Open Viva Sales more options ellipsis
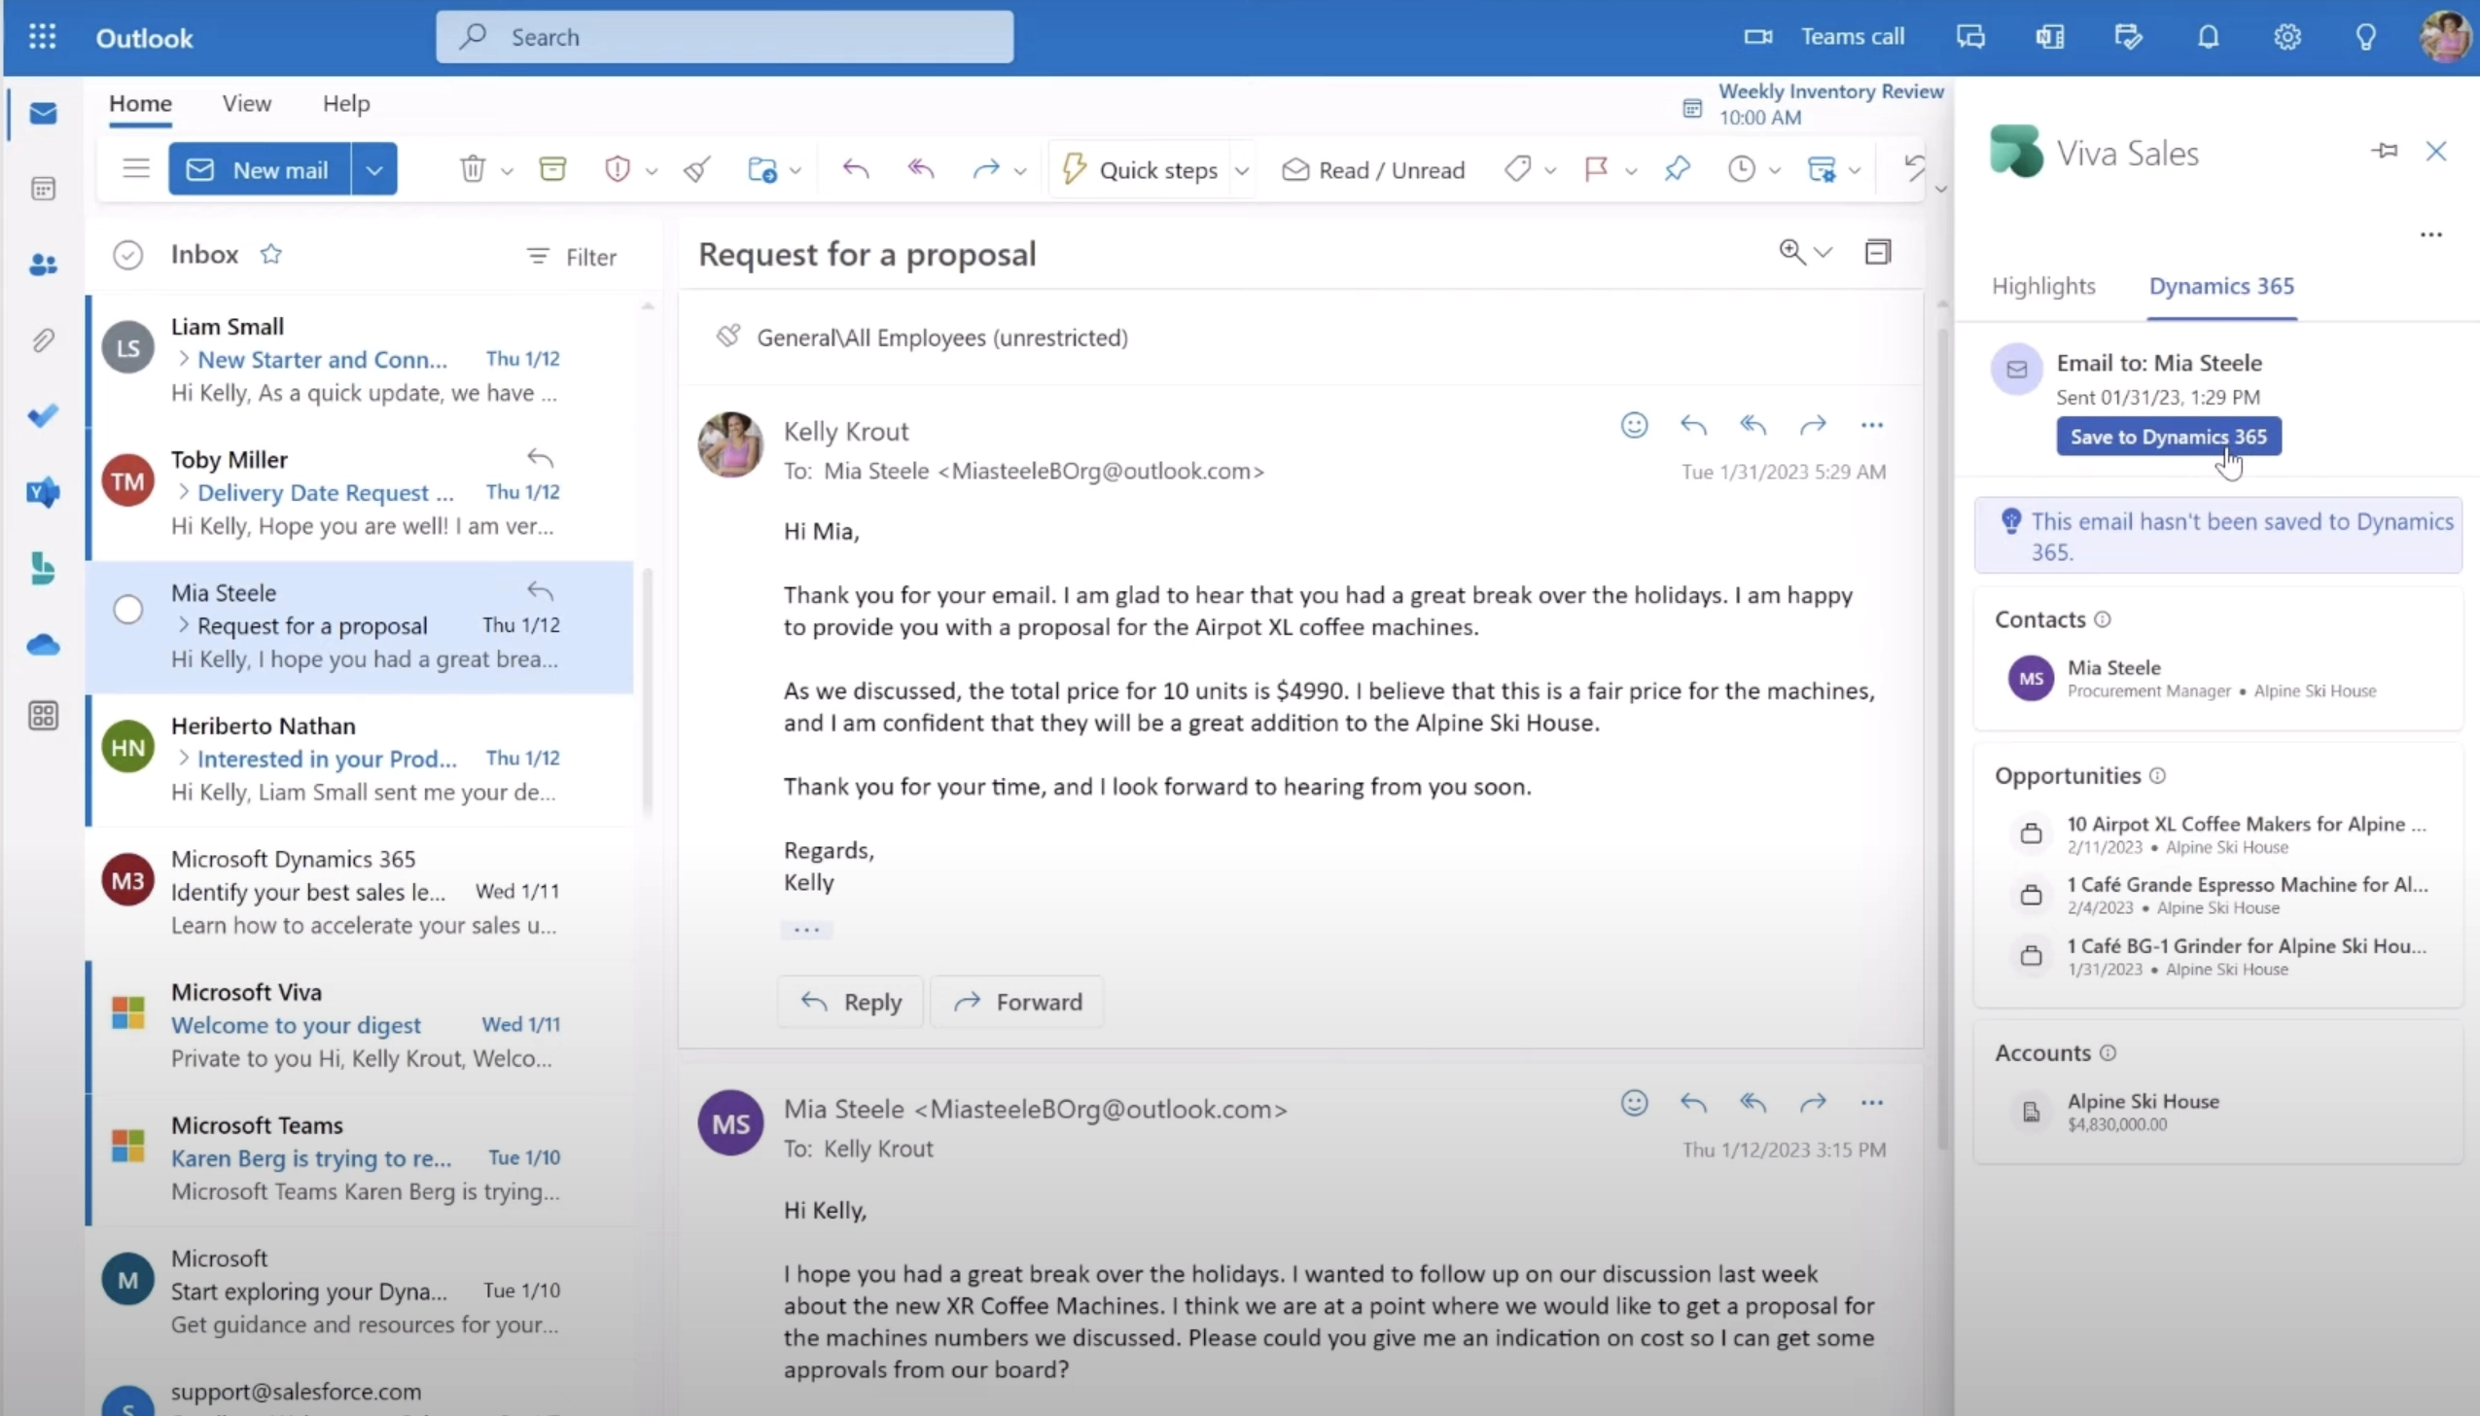 pyautogui.click(x=2430, y=234)
